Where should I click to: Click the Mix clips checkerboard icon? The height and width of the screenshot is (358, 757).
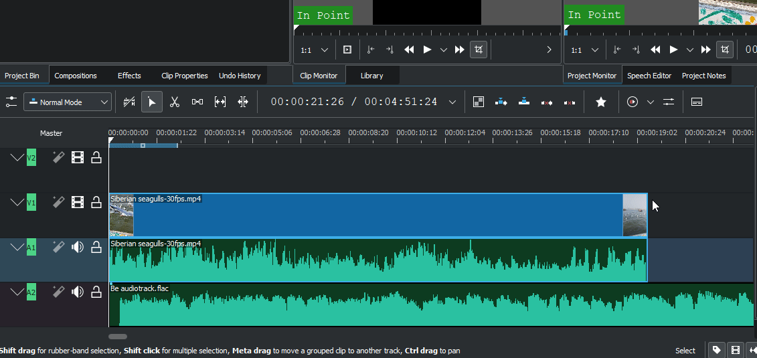tap(478, 102)
